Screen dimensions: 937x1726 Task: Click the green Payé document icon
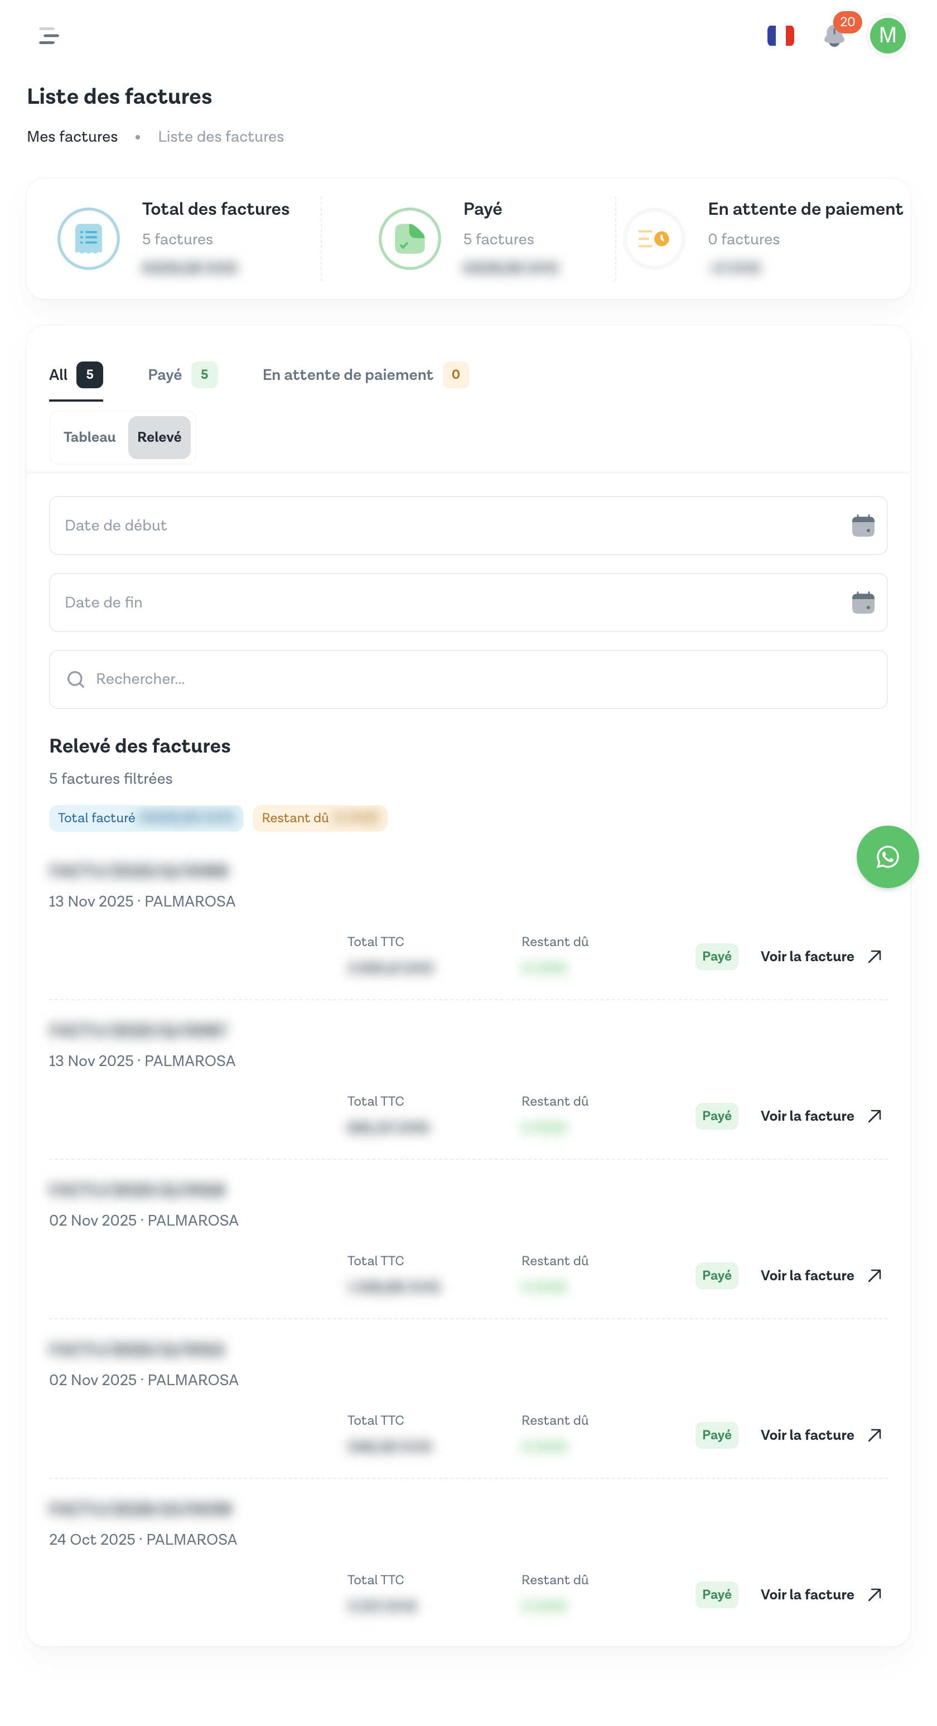pyautogui.click(x=409, y=239)
